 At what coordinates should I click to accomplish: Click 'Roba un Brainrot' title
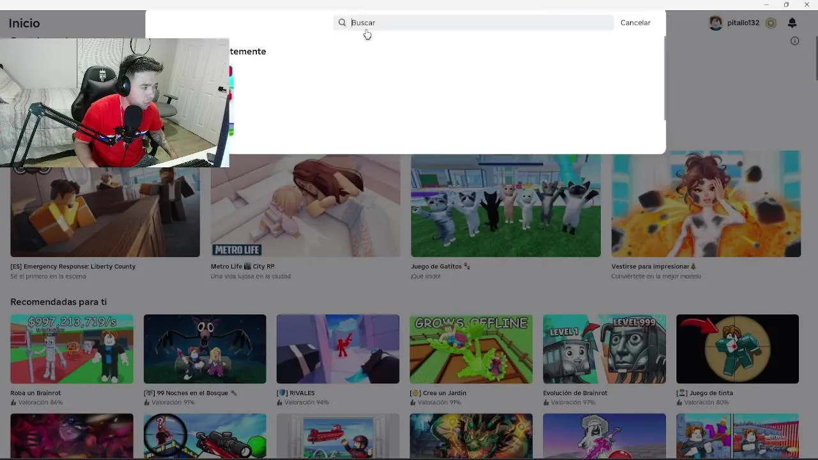tap(36, 393)
